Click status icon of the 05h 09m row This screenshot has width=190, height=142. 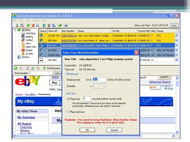[41, 40]
